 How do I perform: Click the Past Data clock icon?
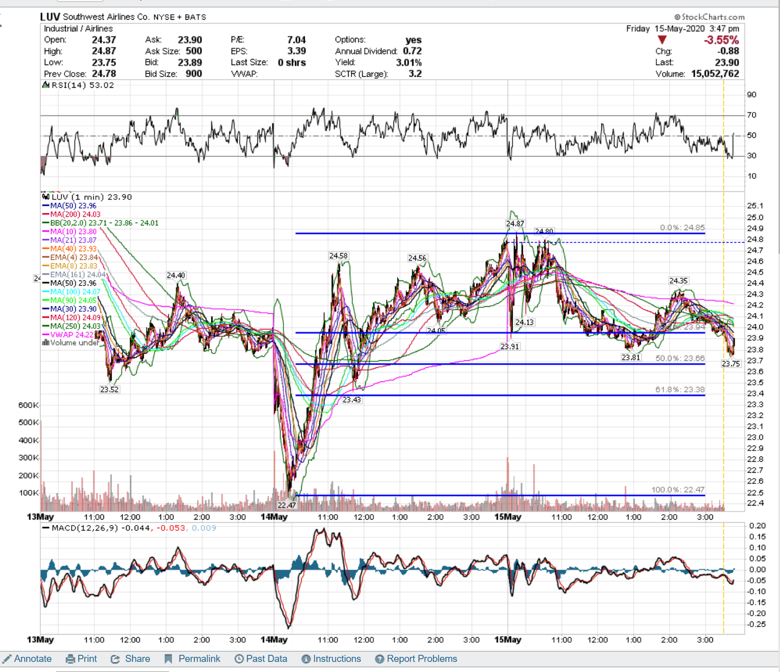point(239,659)
